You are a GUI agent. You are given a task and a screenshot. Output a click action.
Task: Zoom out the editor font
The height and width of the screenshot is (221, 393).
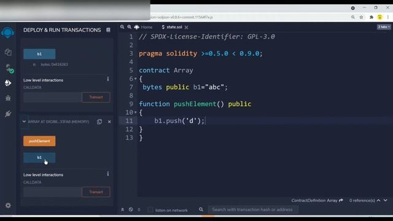tap(122, 27)
